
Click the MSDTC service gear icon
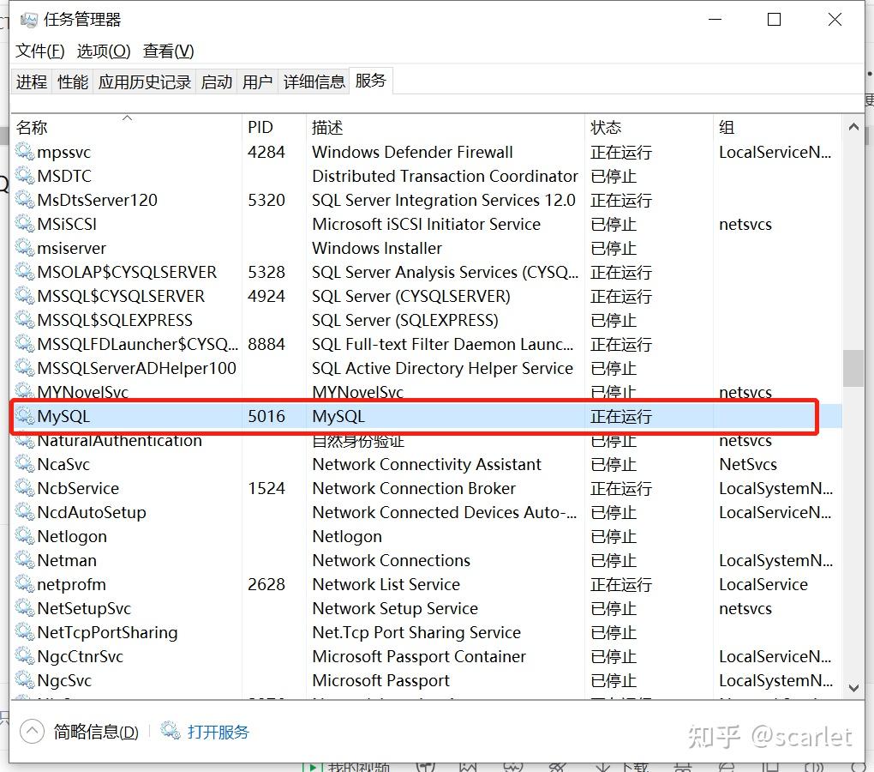click(x=26, y=176)
